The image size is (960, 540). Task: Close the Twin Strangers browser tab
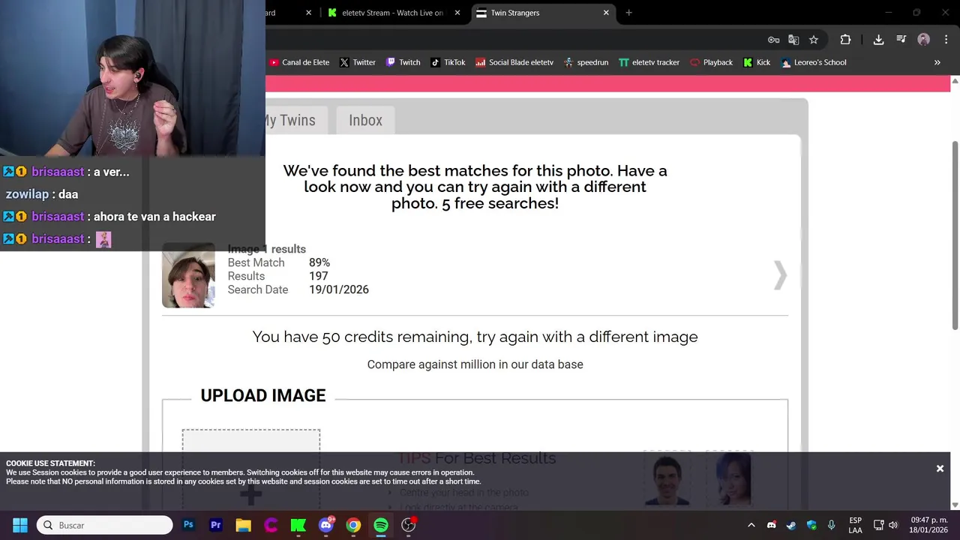pyautogui.click(x=606, y=13)
